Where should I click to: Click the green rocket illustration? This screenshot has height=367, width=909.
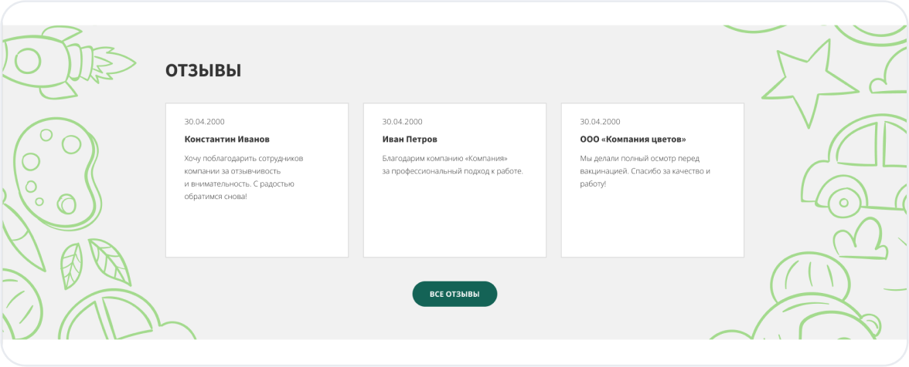58,62
